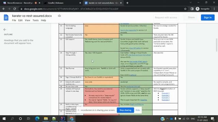Open the Google Docs home icon
Screen dimensions: 218x122
[6, 18]
